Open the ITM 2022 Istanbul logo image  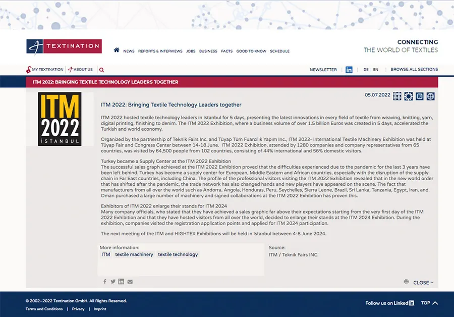pos(60,119)
